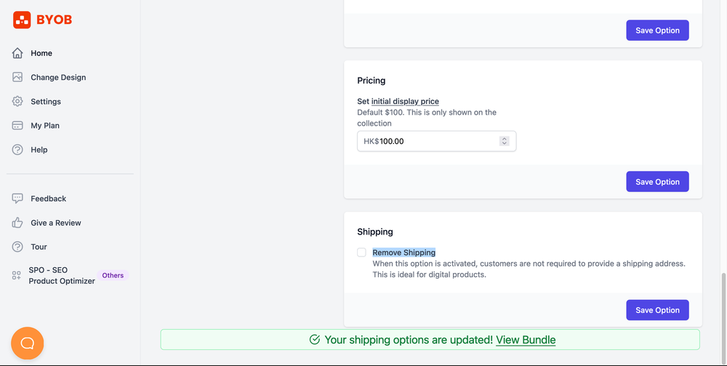The image size is (727, 366).
Task: Click the price stepper arrows
Action: pos(504,141)
